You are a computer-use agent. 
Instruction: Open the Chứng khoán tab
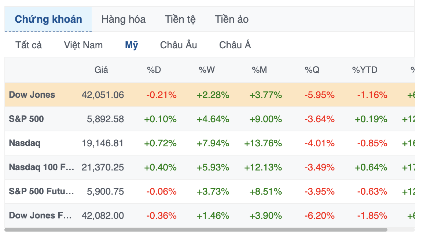pos(48,19)
